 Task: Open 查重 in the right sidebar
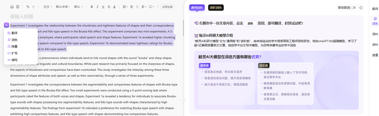(375, 55)
